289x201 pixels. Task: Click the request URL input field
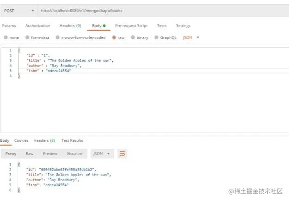pos(164,11)
